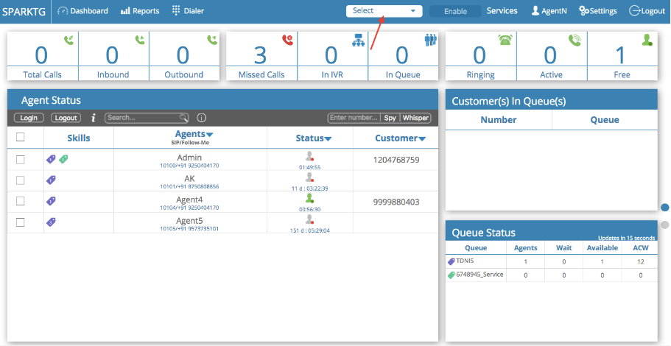
Task: Click Agent4's purple skill tag icon
Action: tap(51, 200)
